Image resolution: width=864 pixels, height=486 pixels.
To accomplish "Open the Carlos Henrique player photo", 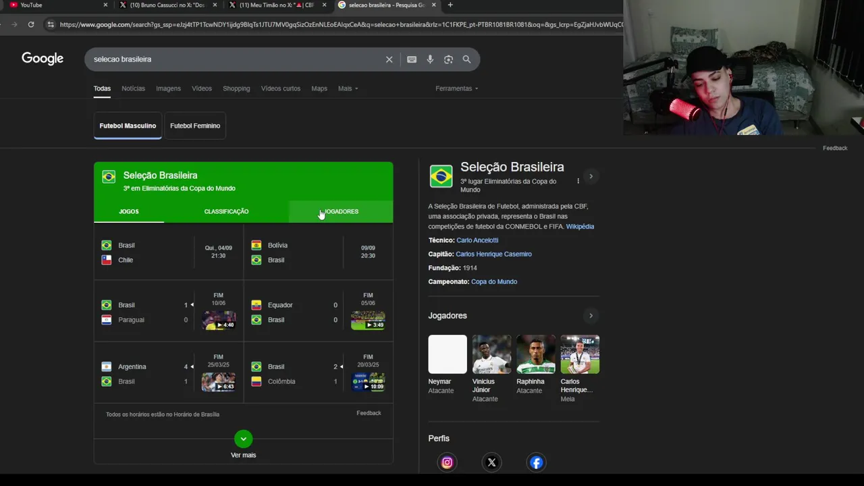I will coord(580,354).
